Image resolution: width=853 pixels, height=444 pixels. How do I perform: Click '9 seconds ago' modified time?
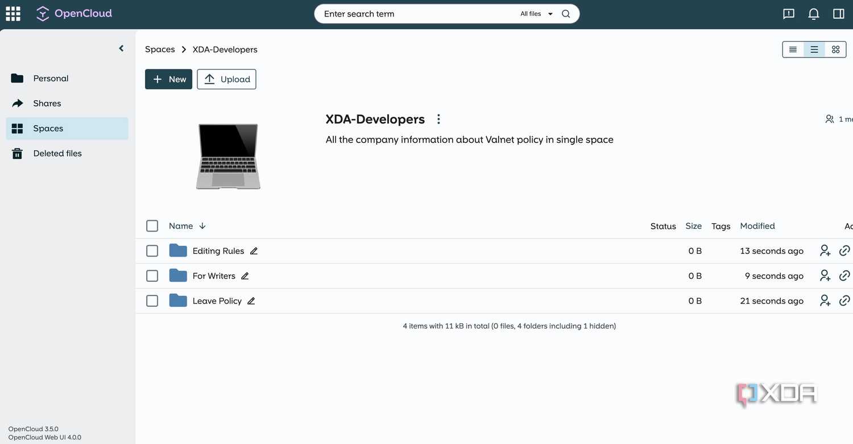pyautogui.click(x=774, y=276)
